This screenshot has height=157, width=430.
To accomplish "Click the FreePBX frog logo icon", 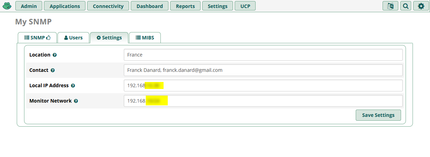I will point(7,6).
